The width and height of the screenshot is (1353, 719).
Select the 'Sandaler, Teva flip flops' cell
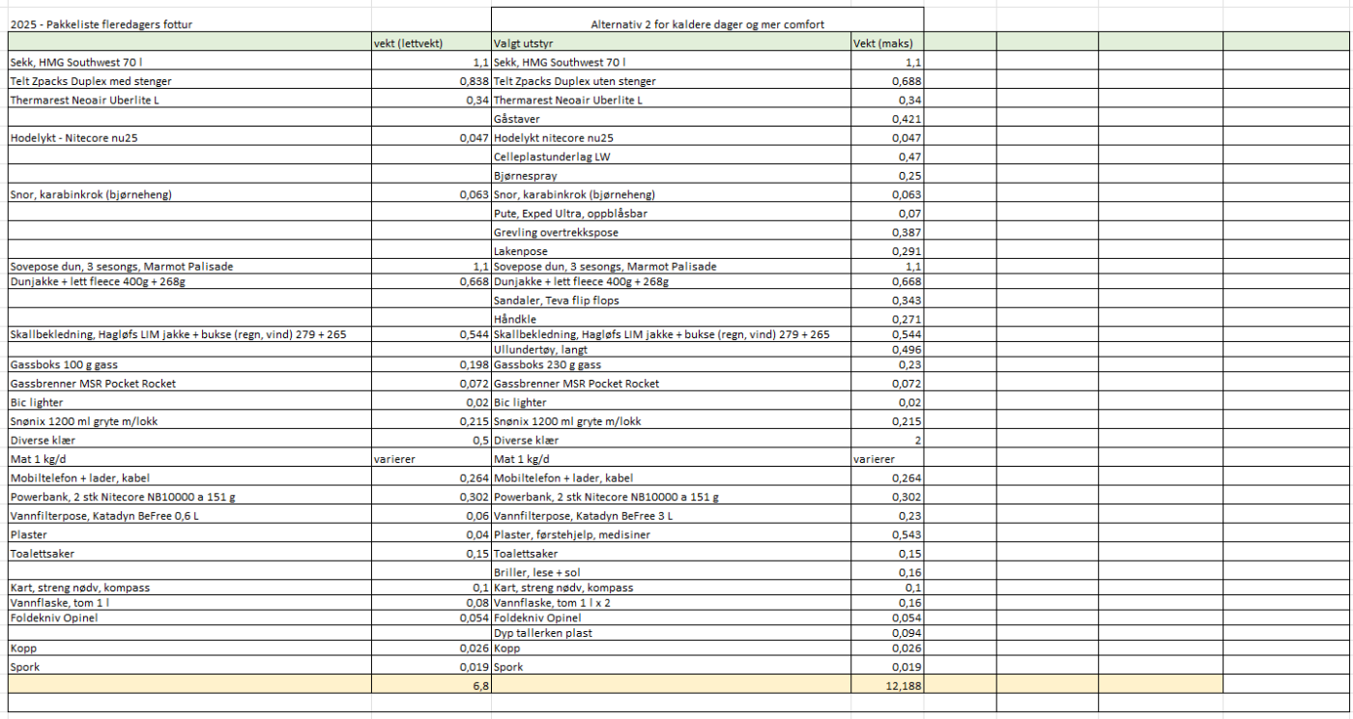(671, 301)
